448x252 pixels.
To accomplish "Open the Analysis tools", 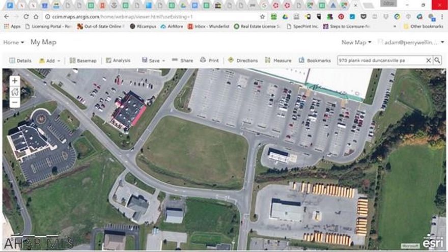I will (x=118, y=61).
